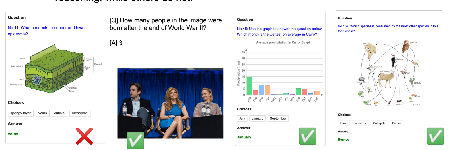The image size is (449, 150).
Task: Click the World War II question text
Action: (x=166, y=24)
